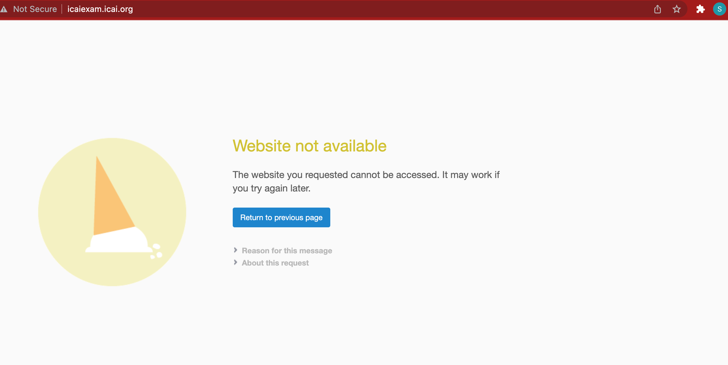Click the red browser toolbar background
Viewport: 728px width, 365px height.
388,9
